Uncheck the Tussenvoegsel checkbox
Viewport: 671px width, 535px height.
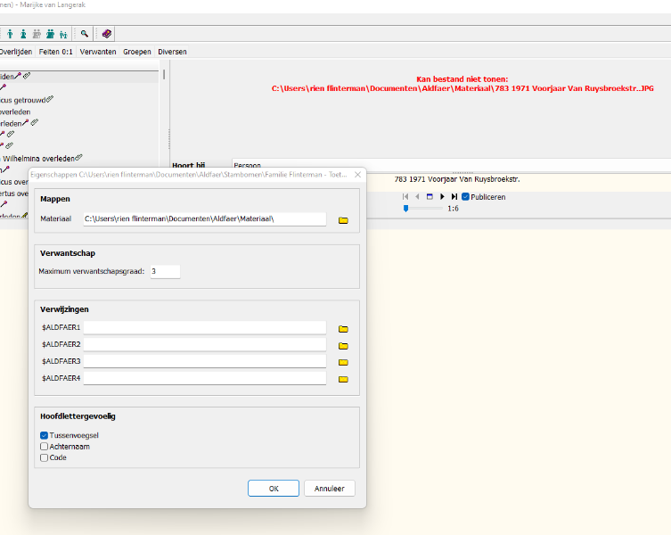(45, 435)
